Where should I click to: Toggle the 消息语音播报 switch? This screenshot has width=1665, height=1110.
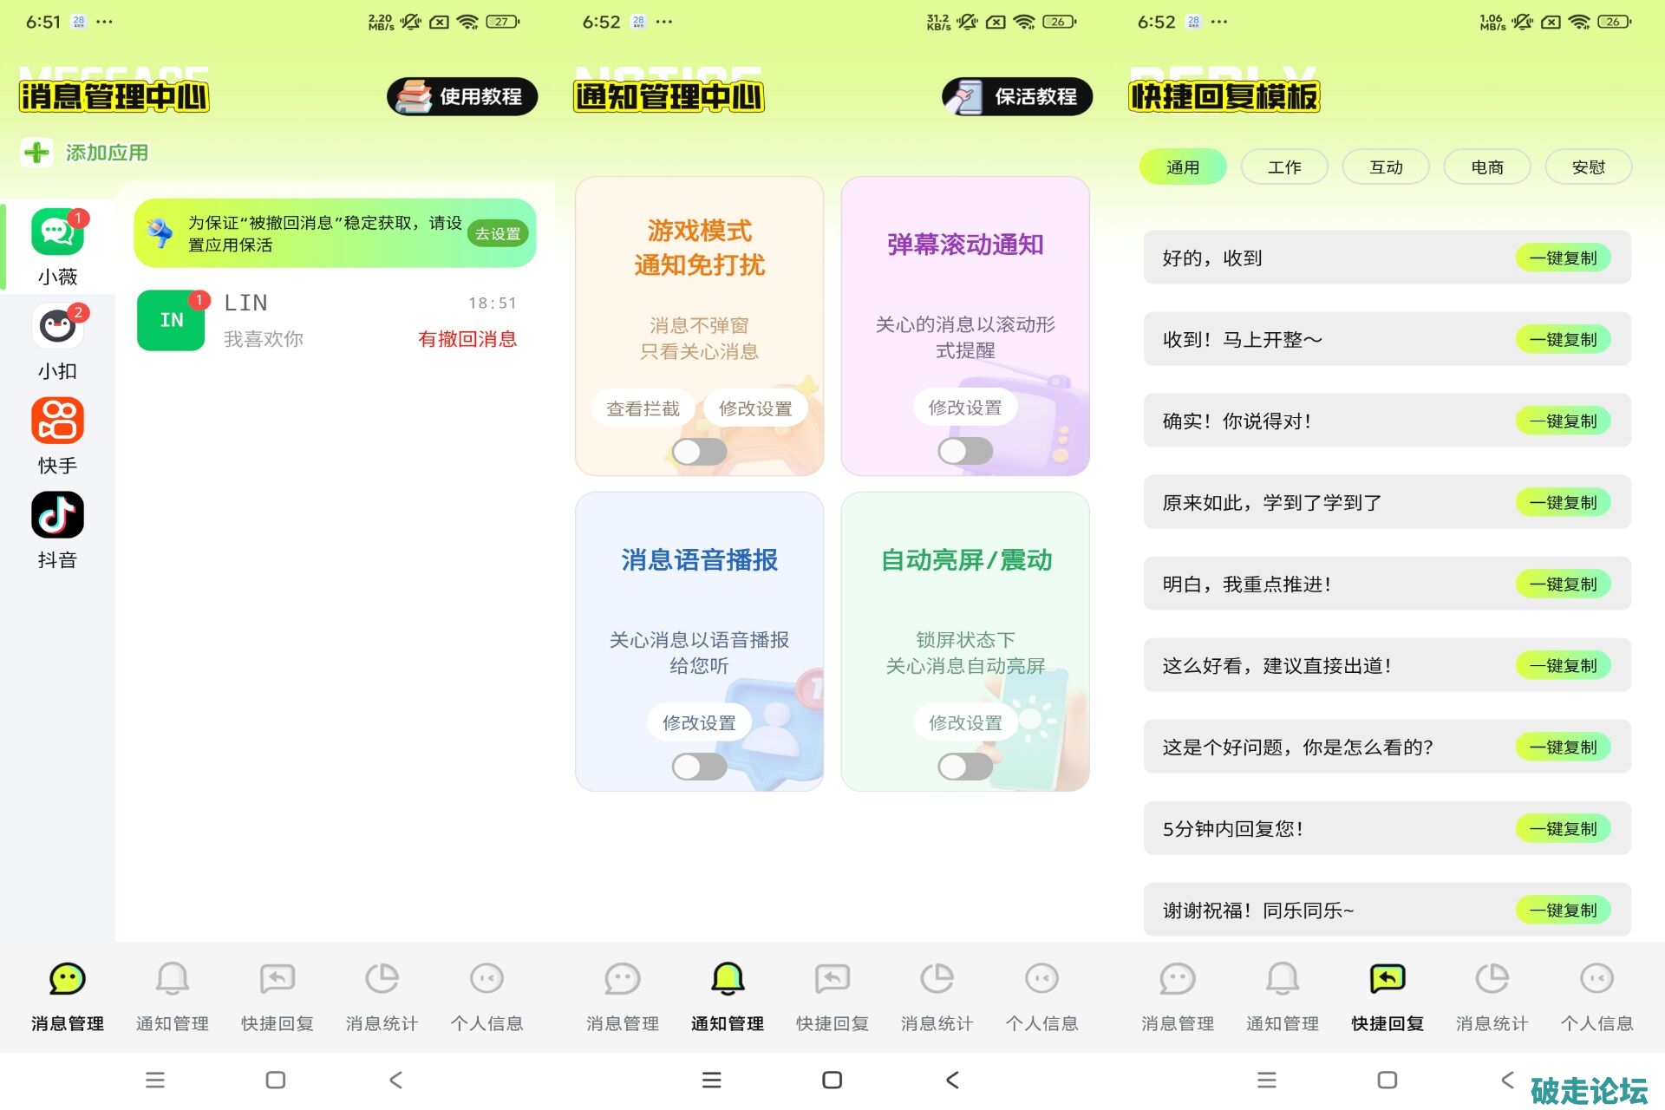[699, 767]
